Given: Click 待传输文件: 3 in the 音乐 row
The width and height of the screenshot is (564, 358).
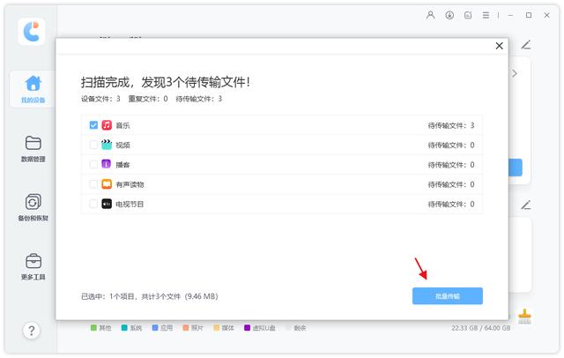Looking at the screenshot, I should [x=451, y=125].
